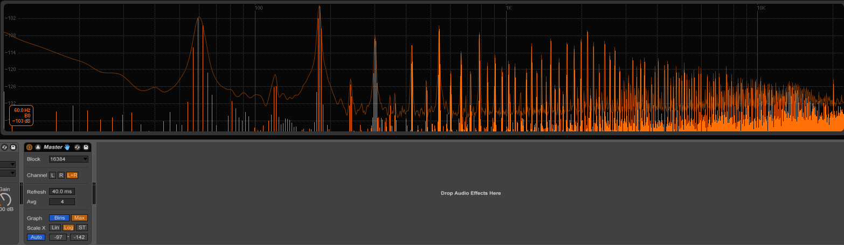
Task: Collapse the spectrum display with the triangle button
Action: click(38, 147)
